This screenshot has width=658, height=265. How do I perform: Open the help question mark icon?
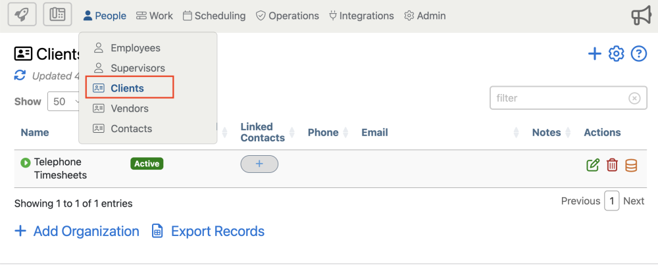(x=639, y=54)
